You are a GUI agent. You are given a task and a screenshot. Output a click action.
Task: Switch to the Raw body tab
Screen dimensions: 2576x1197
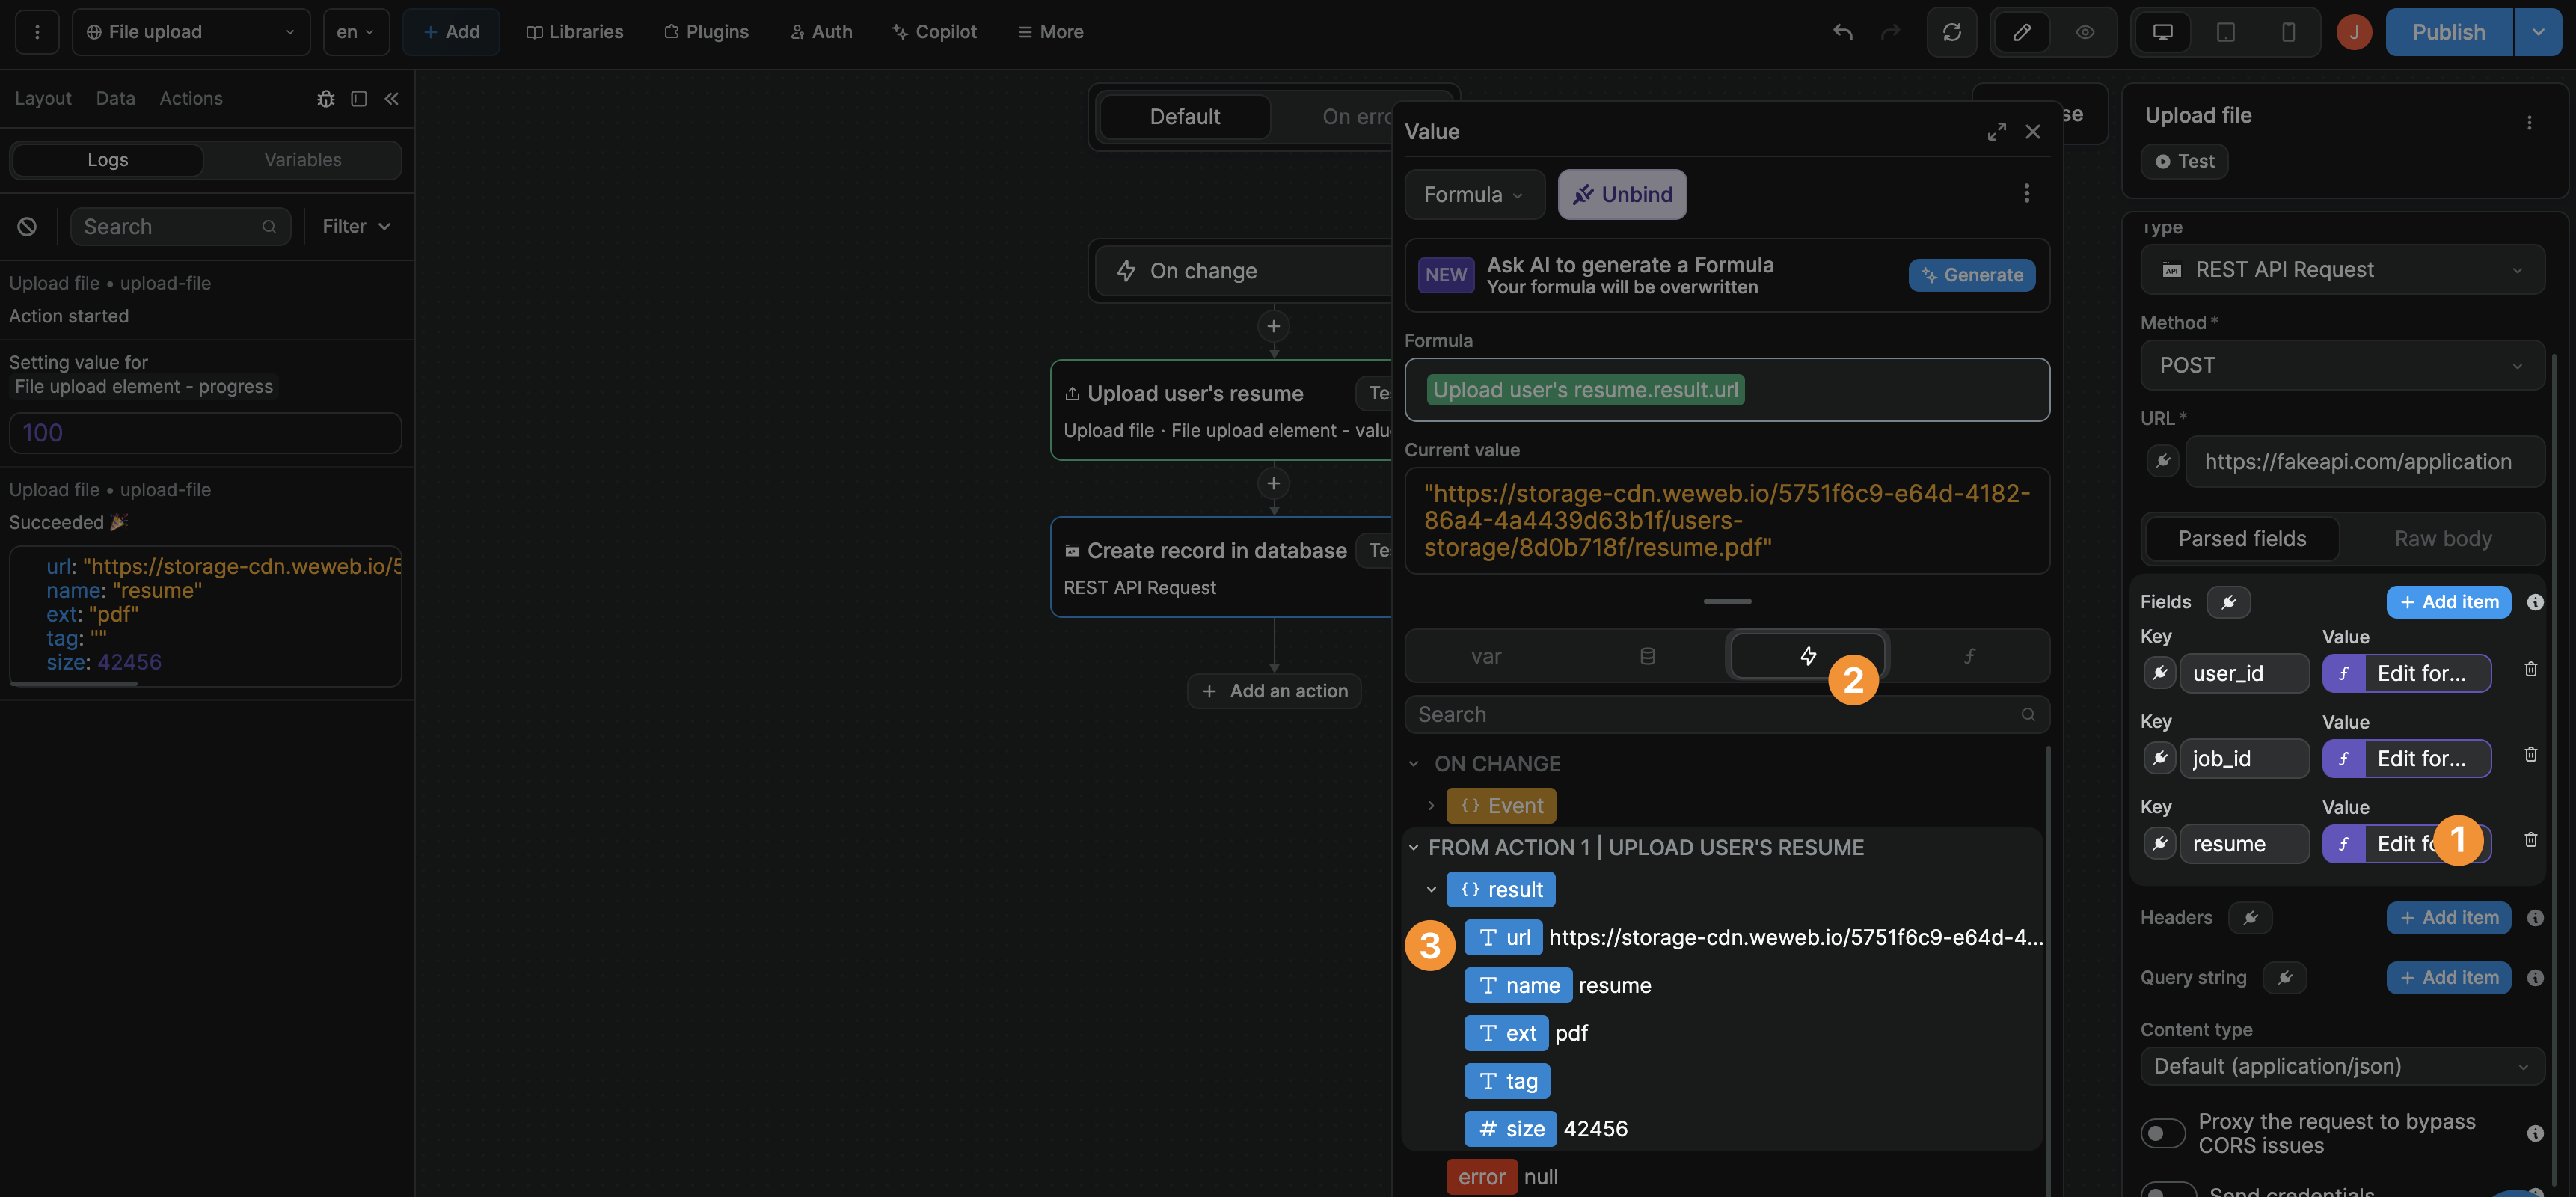[2442, 539]
